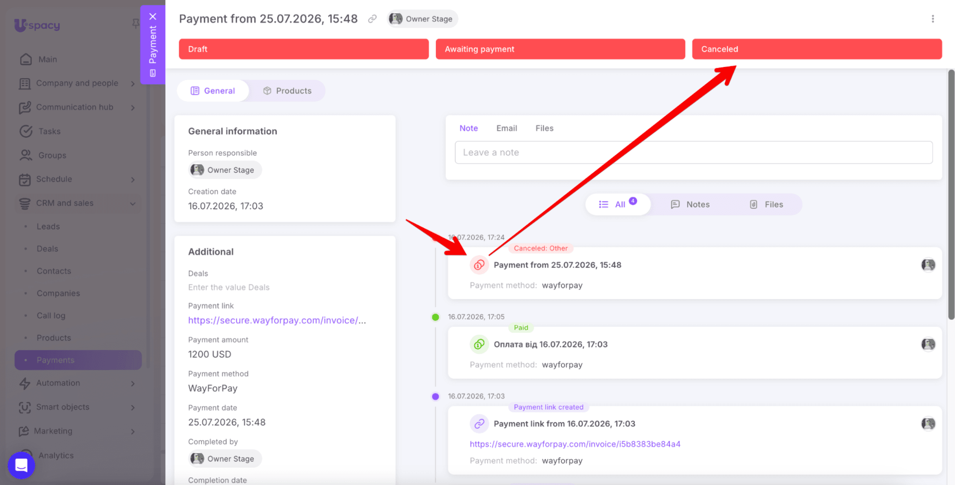Open Communication hub section
955x485 pixels.
(x=75, y=107)
